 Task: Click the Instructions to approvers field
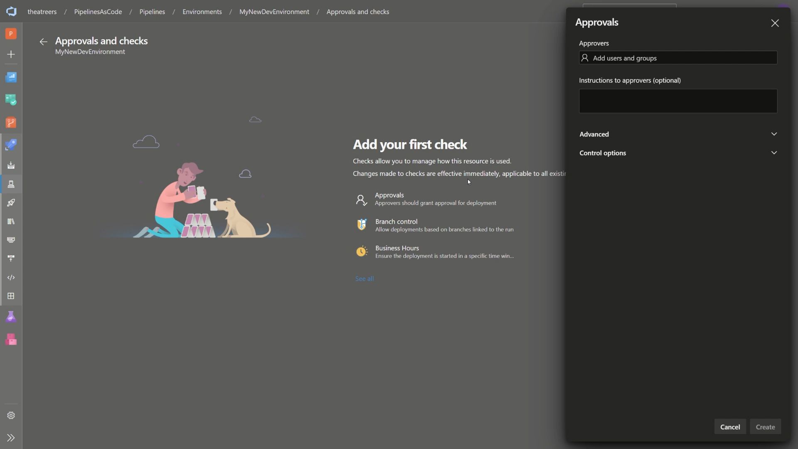click(677, 101)
